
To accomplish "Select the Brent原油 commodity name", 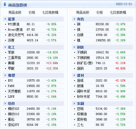I will [x=15, y=30].
